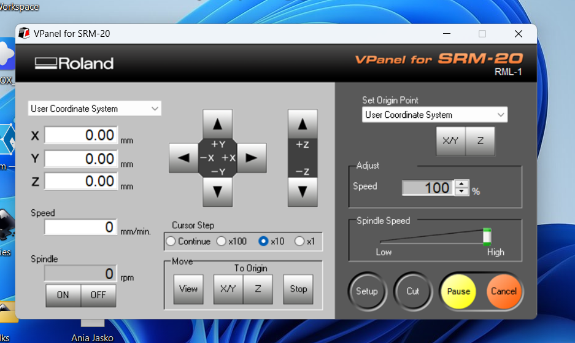Click the VPanel app icon in the title bar
Image resolution: width=575 pixels, height=343 pixels.
pos(24,33)
